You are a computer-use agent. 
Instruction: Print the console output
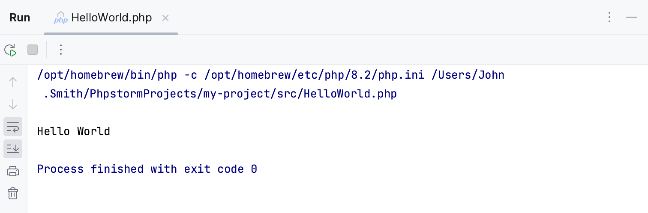(13, 172)
